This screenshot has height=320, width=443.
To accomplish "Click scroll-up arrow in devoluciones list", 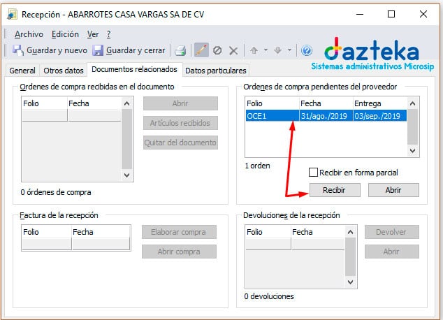I will (x=350, y=232).
